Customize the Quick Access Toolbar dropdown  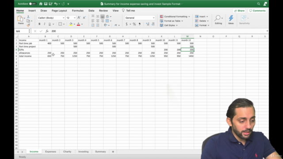point(68,4)
